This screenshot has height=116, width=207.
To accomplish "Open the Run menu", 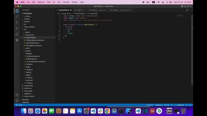I will point(59,2).
